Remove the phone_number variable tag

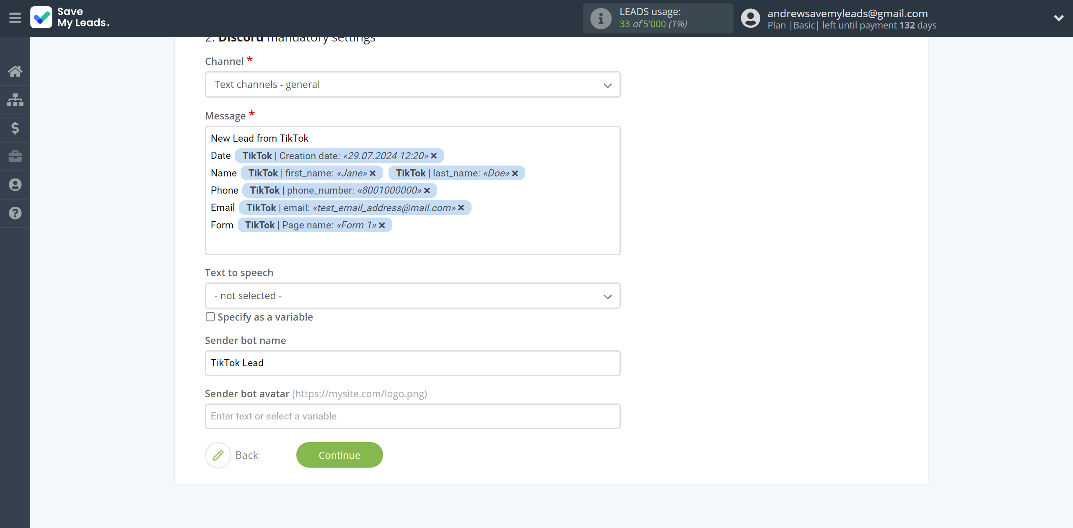coord(427,190)
